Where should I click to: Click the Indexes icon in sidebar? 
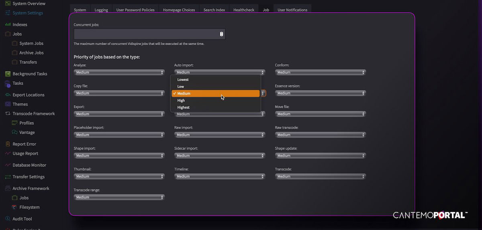pyautogui.click(x=8, y=24)
